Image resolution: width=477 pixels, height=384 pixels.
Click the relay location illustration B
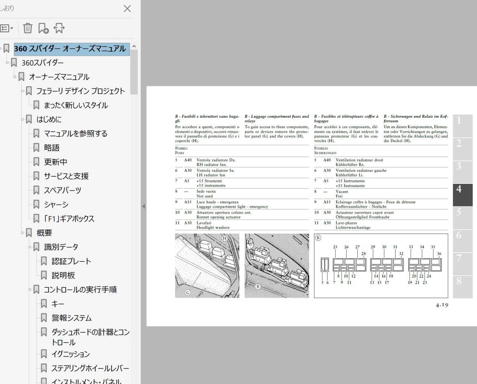pos(277,266)
